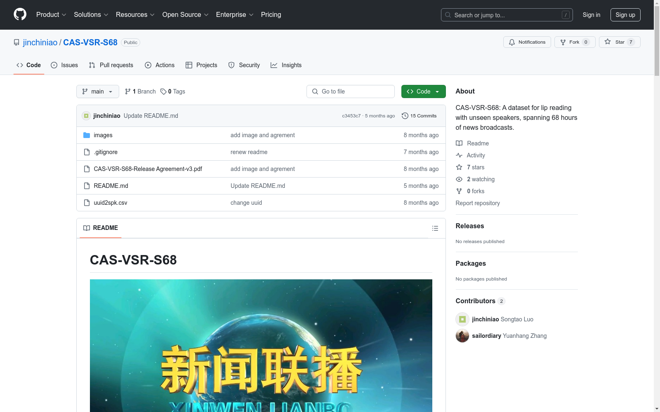
Task: Open the green Code dropdown button
Action: tap(423, 91)
